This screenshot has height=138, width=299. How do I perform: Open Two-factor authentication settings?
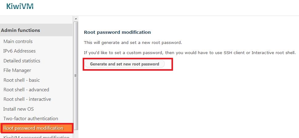point(30,119)
